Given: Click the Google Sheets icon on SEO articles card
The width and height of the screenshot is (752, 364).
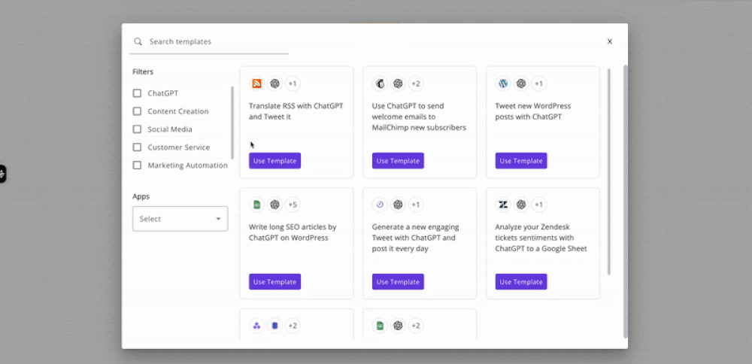Looking at the screenshot, I should (x=257, y=205).
